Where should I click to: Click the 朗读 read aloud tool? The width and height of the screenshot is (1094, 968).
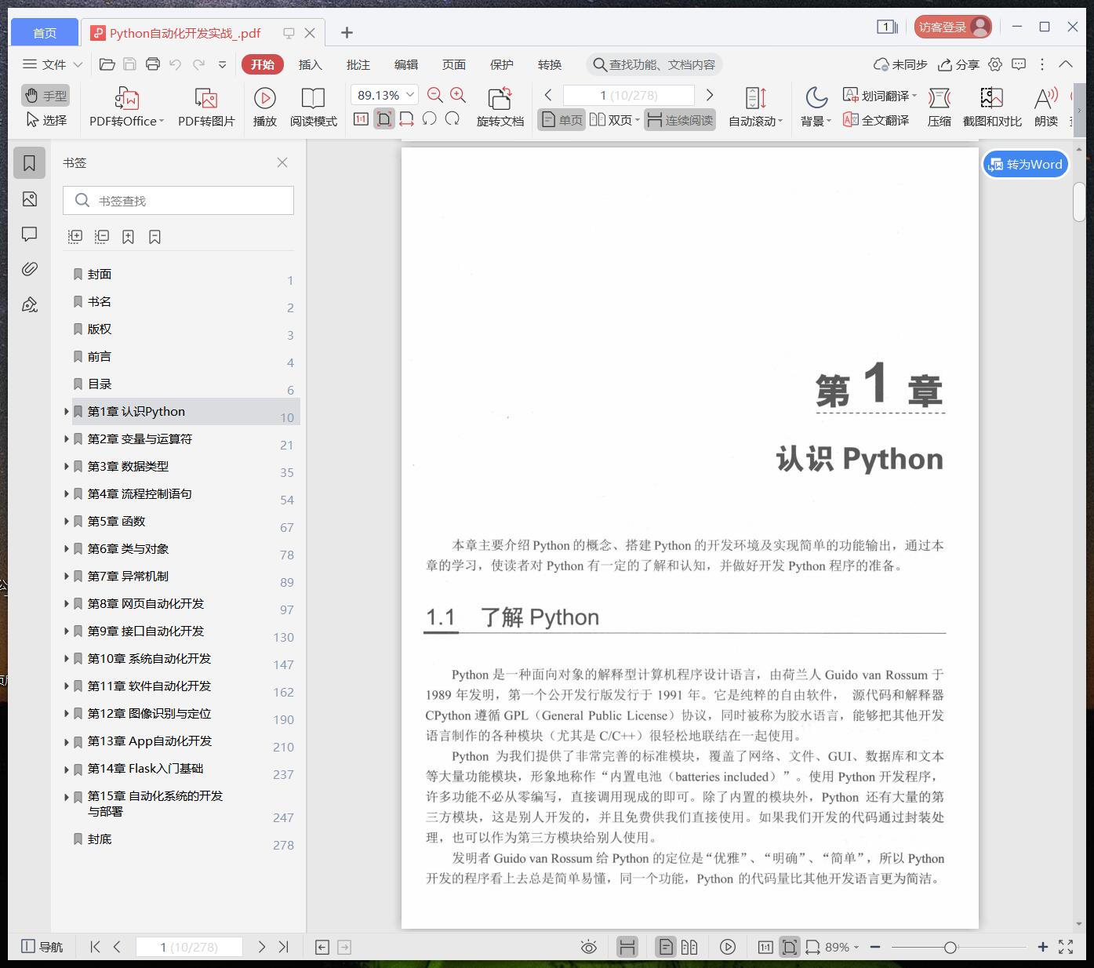1045,107
